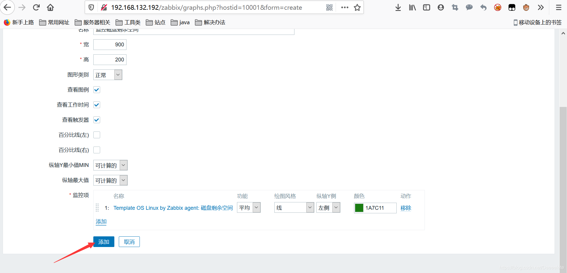This screenshot has height=273, width=567.
Task: Open the Firefox account icon
Action: [441, 7]
